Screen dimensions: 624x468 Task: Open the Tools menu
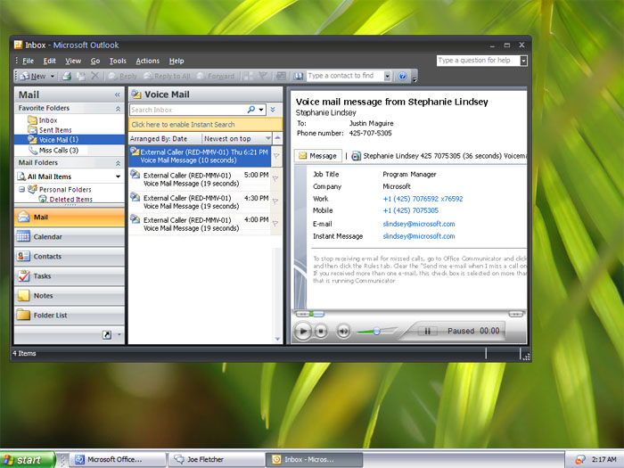click(118, 61)
